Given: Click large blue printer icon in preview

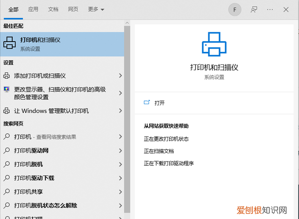Looking at the screenshot, I should click(214, 44).
